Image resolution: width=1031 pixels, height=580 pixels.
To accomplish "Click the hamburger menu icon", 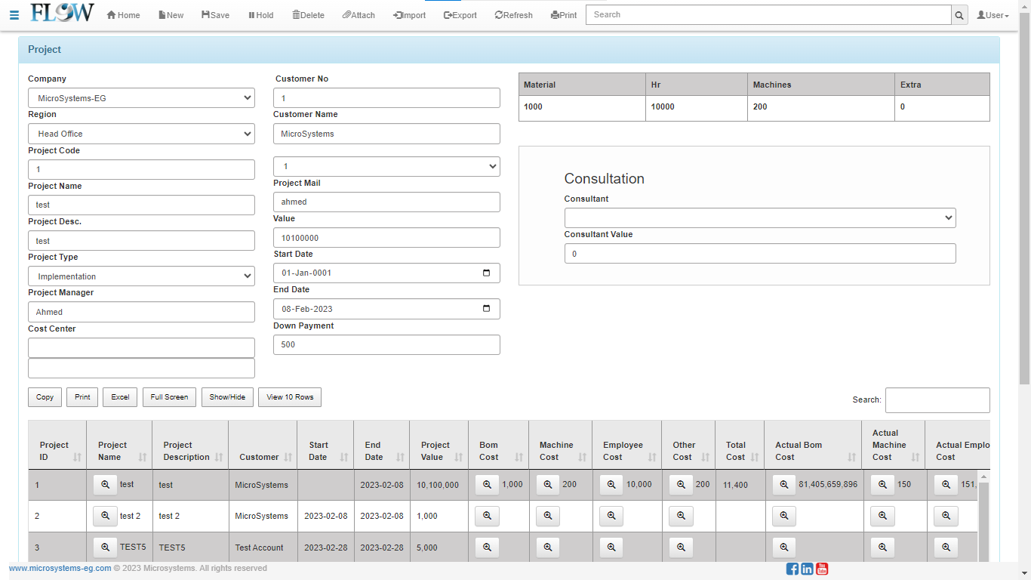I will [x=14, y=15].
